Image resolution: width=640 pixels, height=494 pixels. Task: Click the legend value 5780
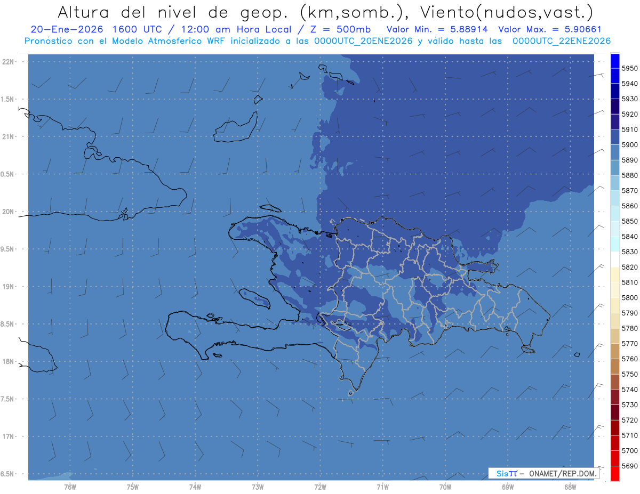629,328
